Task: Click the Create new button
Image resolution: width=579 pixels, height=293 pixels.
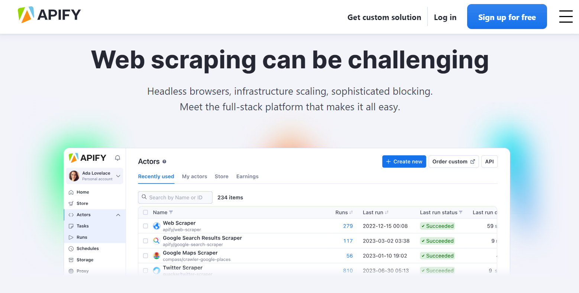Action: click(x=404, y=162)
